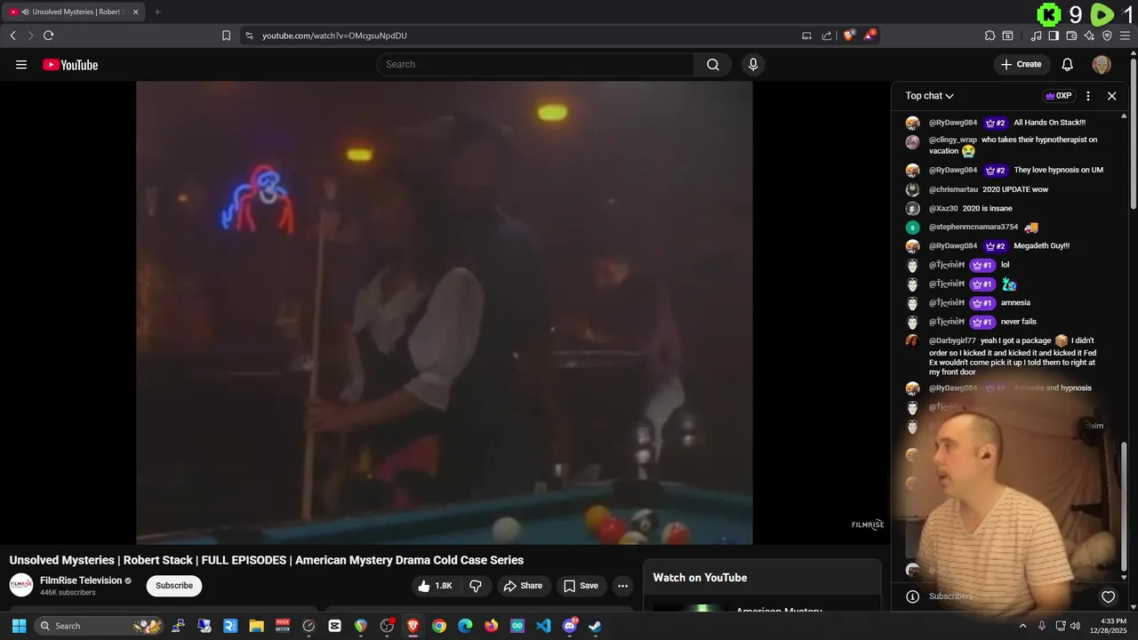Open Brave Shields icon in address bar
The image size is (1138, 640).
coord(848,36)
